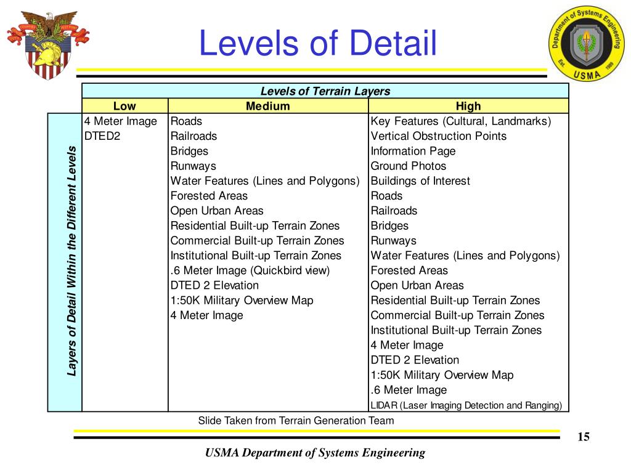Viewport: 631px width, 473px height.
Task: Click 'LIDAR (Laser Imaging Detection and Ranging)' entry
Action: coord(466,405)
